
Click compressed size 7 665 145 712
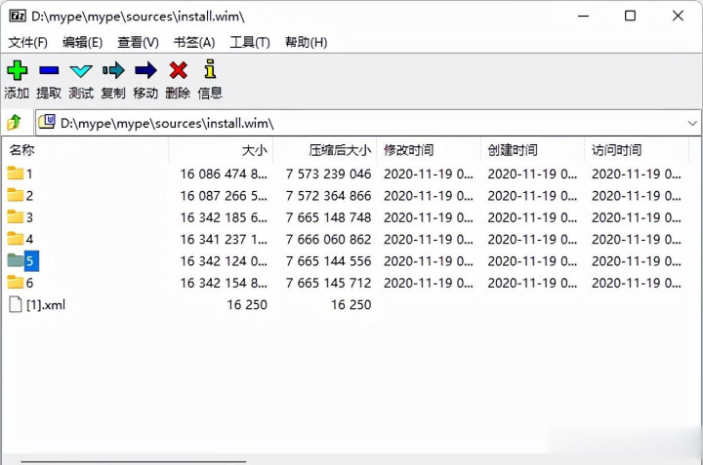point(329,283)
